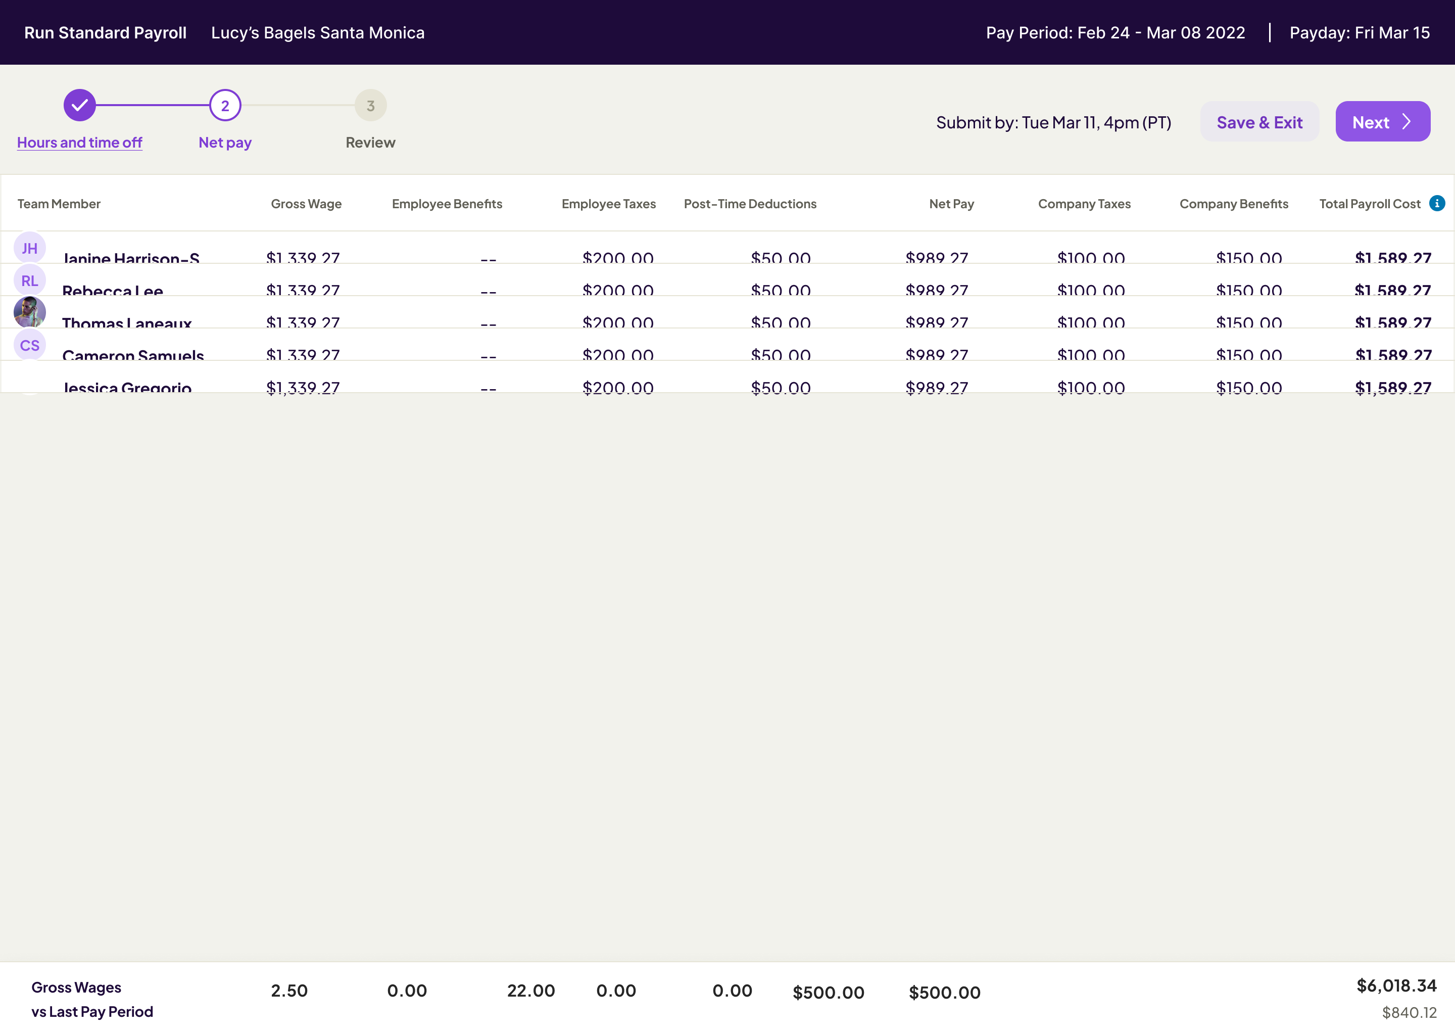Screen dimensions: 1455x1035
Task: Click the Net pay step label
Action: pyautogui.click(x=225, y=142)
